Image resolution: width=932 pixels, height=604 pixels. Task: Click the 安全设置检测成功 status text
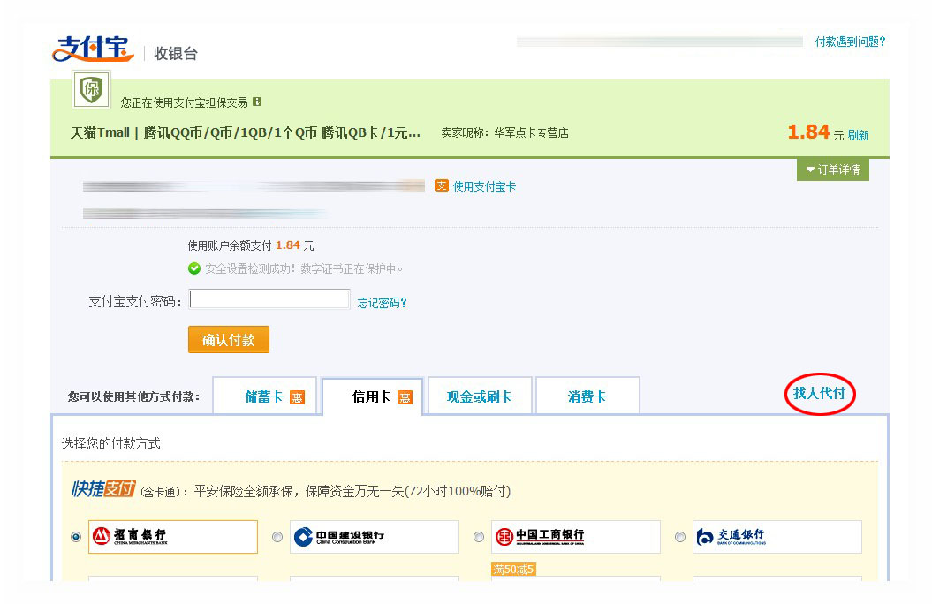[304, 269]
